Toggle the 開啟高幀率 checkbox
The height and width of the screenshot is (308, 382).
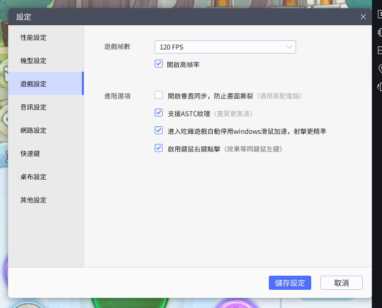[x=159, y=64]
